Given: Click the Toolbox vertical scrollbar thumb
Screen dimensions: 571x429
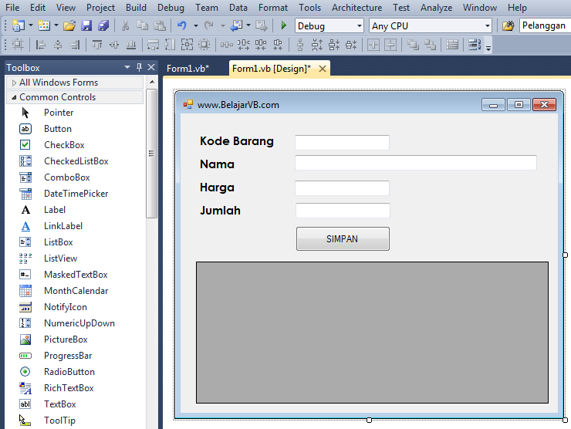Looking at the screenshot, I should tap(151, 154).
